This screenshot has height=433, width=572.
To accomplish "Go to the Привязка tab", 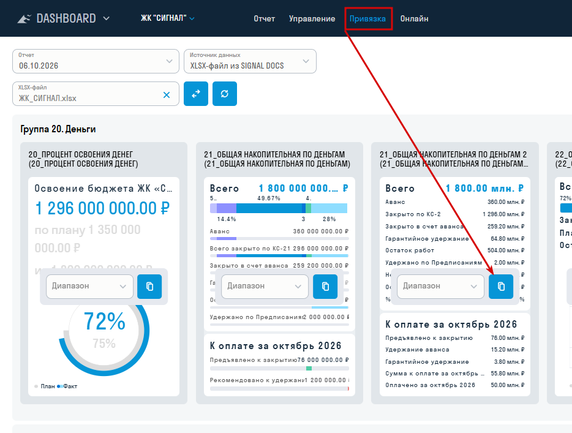I will (367, 18).
